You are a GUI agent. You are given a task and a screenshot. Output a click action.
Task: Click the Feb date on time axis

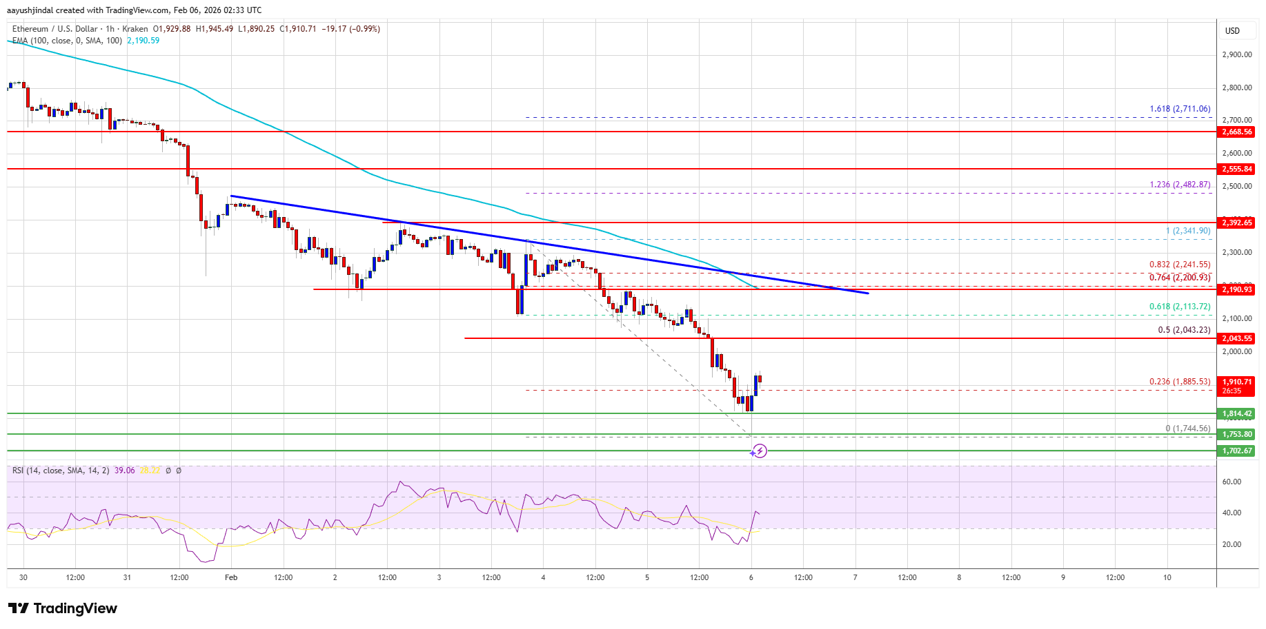(x=231, y=577)
